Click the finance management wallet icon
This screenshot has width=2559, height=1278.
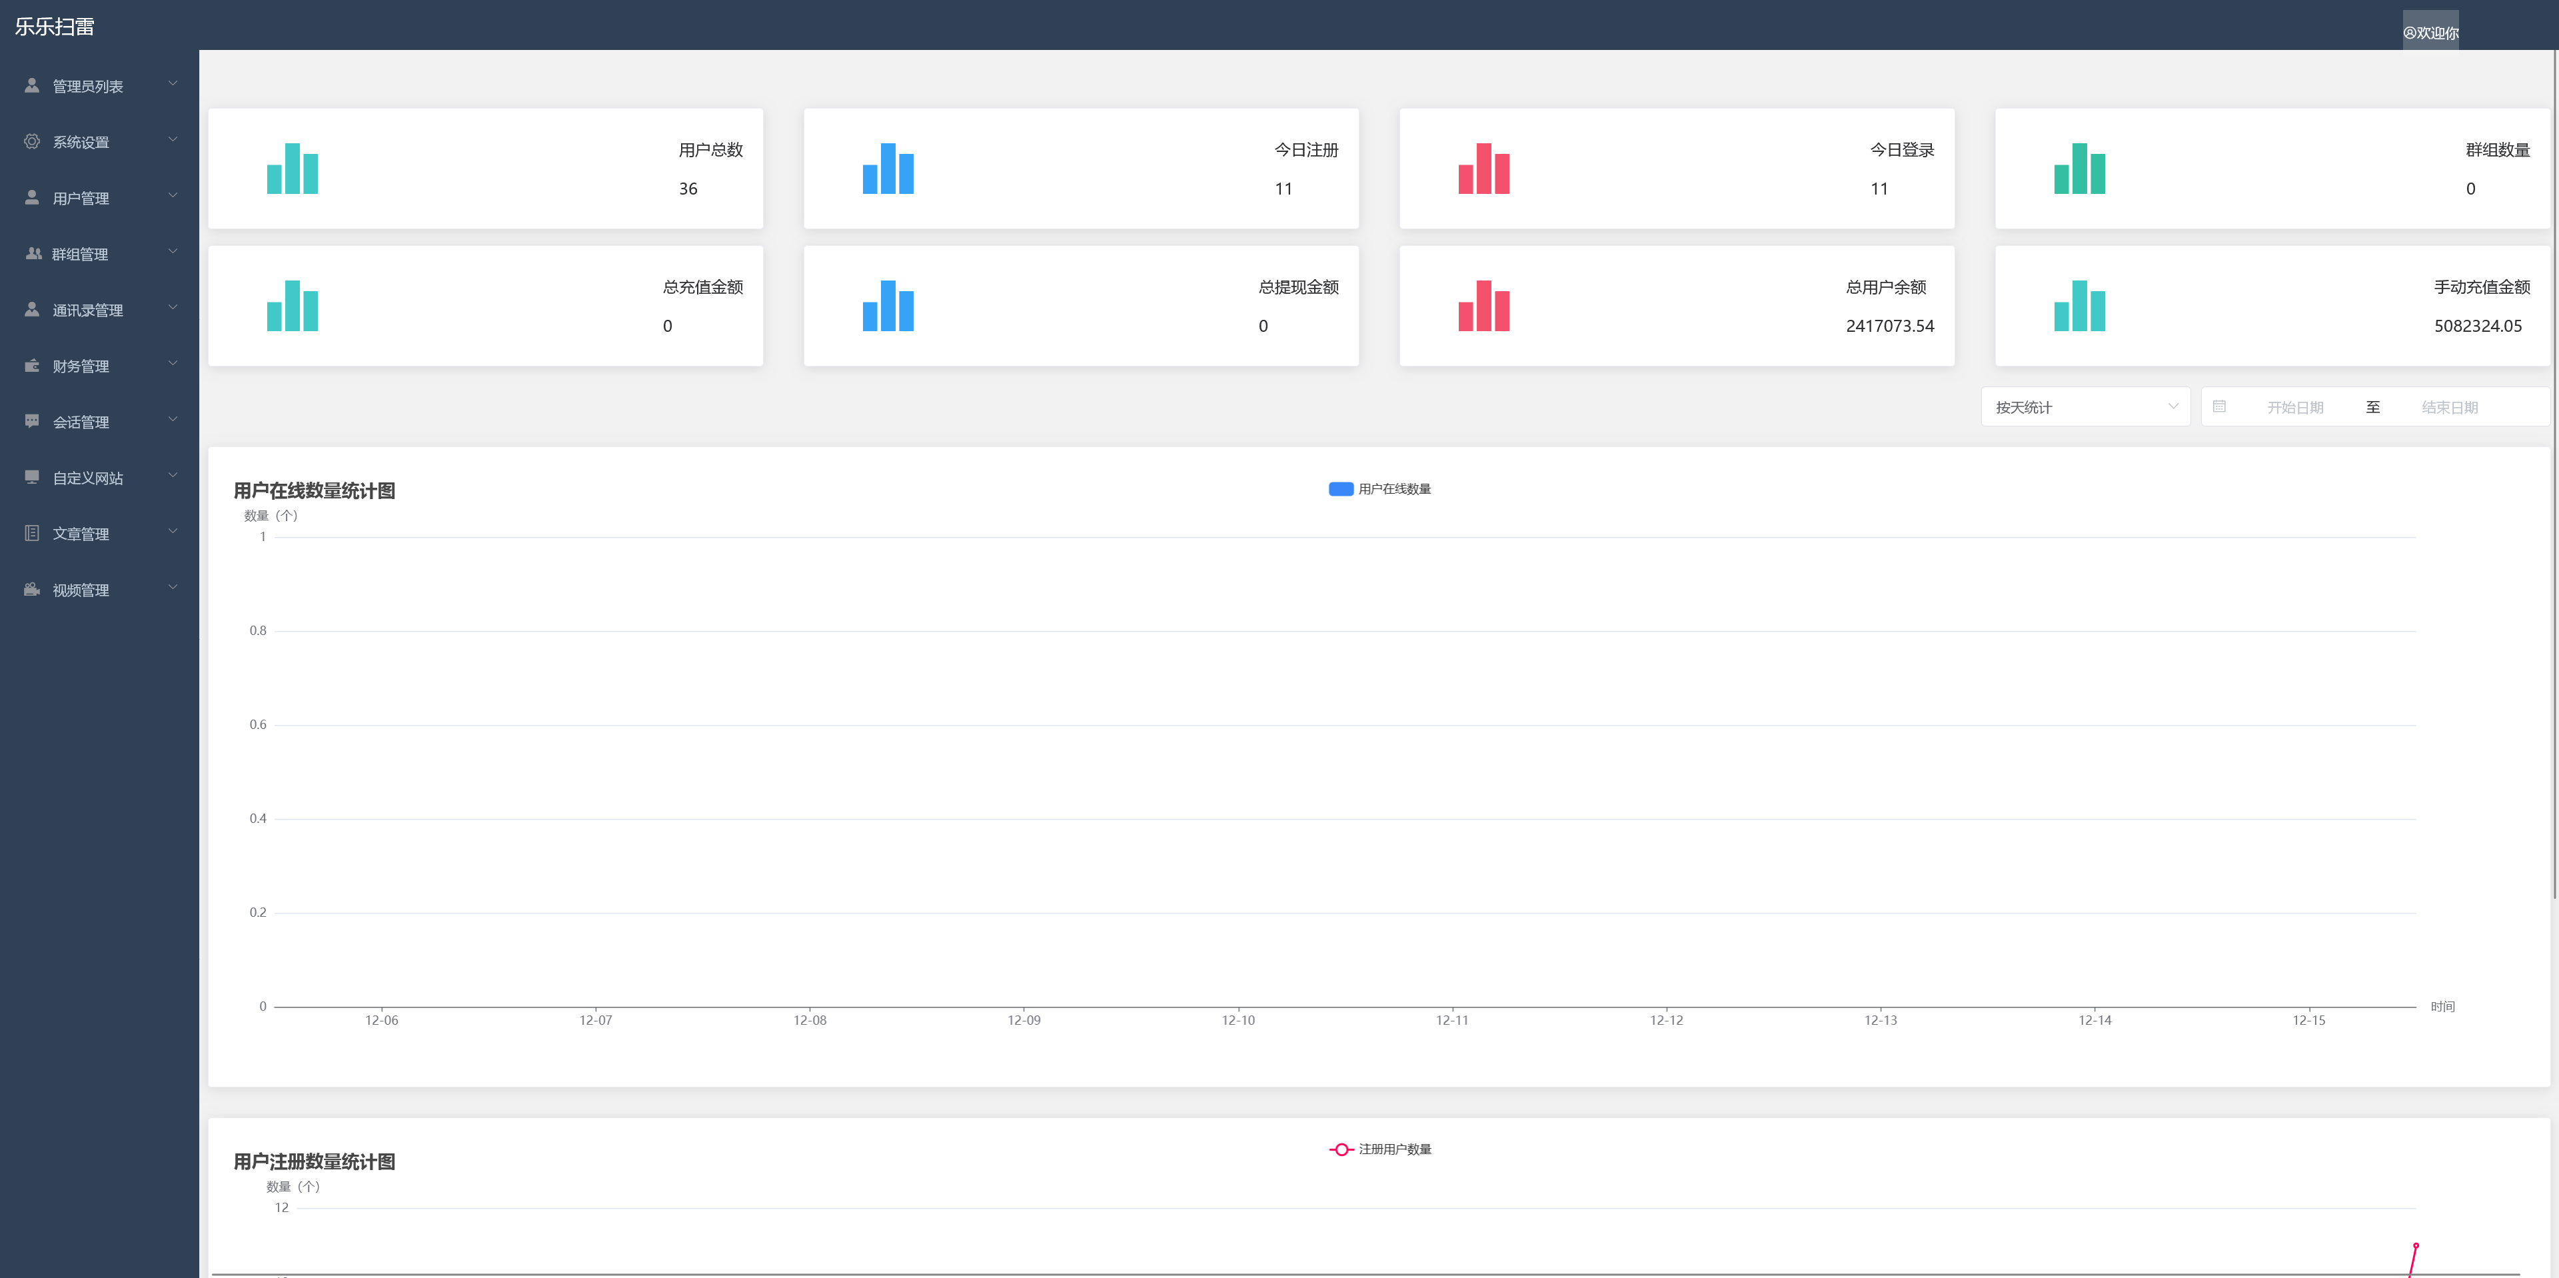tap(32, 365)
